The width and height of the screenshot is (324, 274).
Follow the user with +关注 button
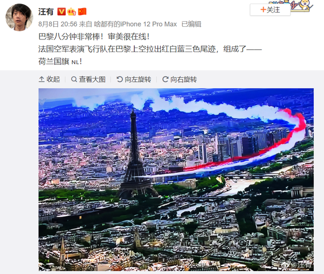click(270, 10)
